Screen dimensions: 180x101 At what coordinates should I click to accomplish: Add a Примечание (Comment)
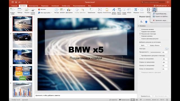[x=91, y=10]
